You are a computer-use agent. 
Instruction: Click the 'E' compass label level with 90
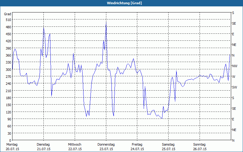coord(233,119)
